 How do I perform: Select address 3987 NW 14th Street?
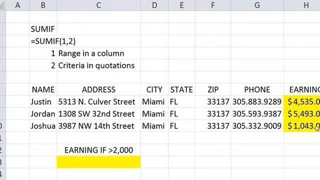(98, 125)
